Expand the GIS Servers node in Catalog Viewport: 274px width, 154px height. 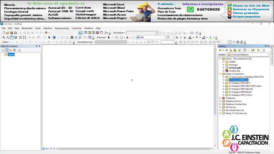click(x=220, y=107)
